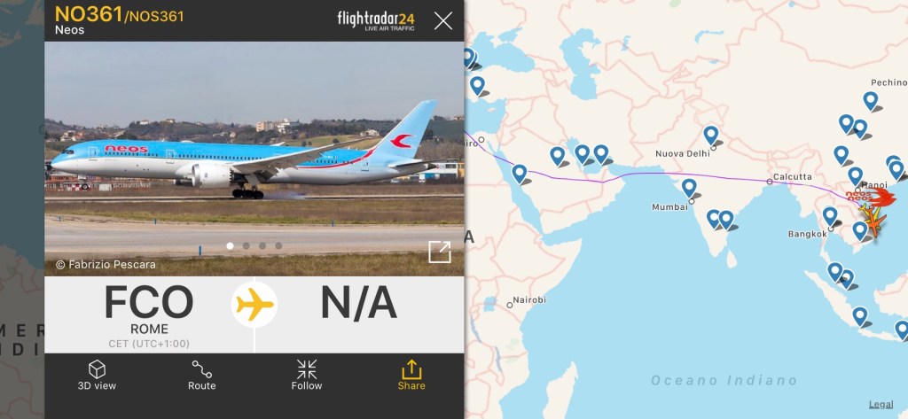Select the third photo pagination dot
The image size is (908, 419).
[262, 246]
